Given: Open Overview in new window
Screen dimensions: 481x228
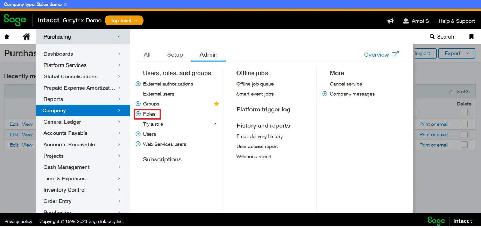Looking at the screenshot, I should 381,55.
